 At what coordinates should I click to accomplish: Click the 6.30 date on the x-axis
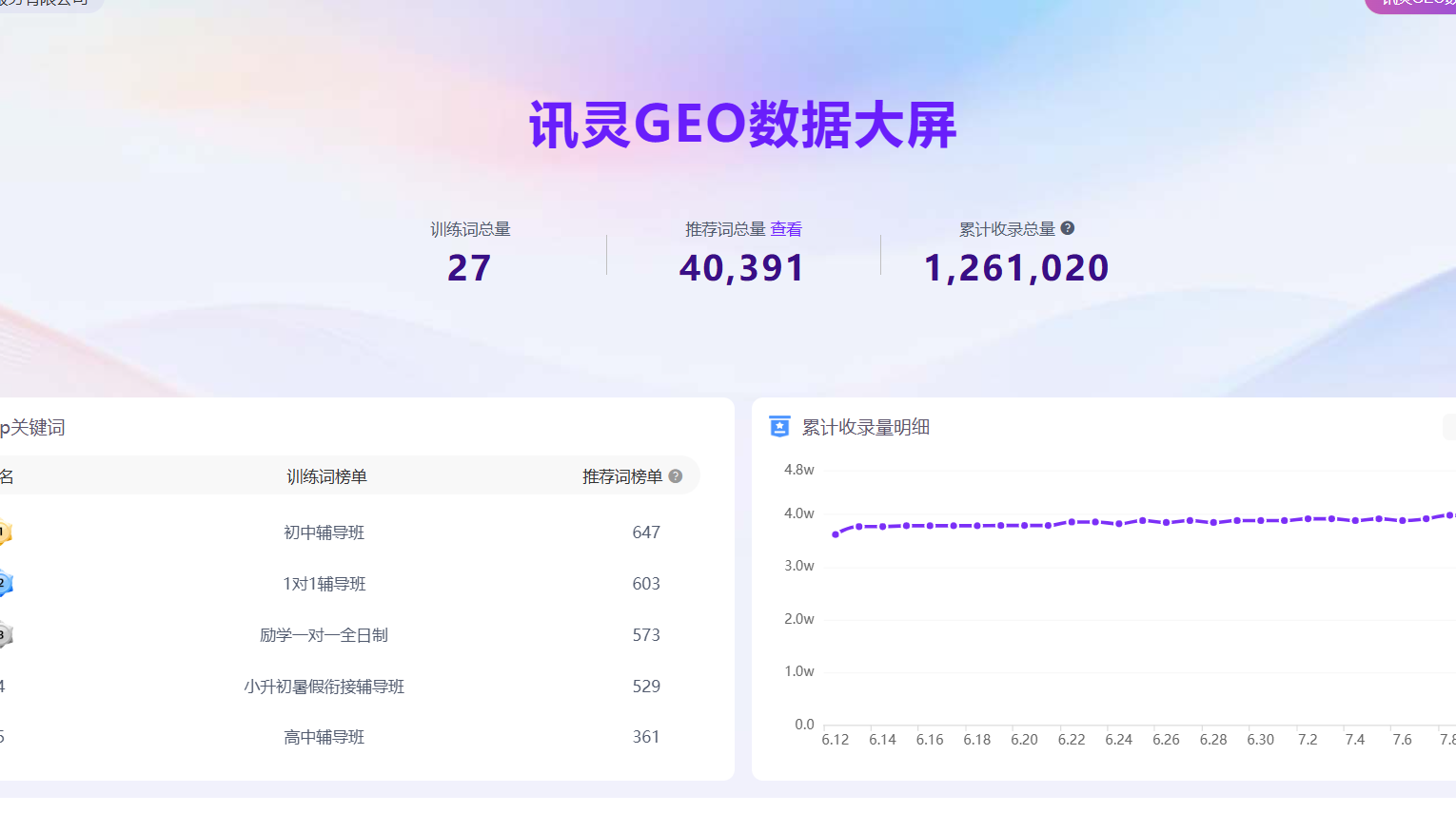click(1261, 740)
